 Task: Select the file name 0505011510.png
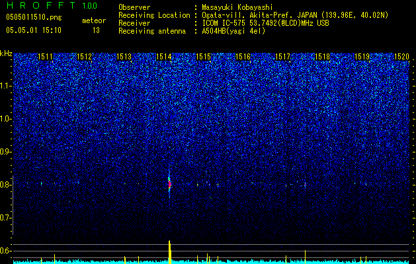34,17
